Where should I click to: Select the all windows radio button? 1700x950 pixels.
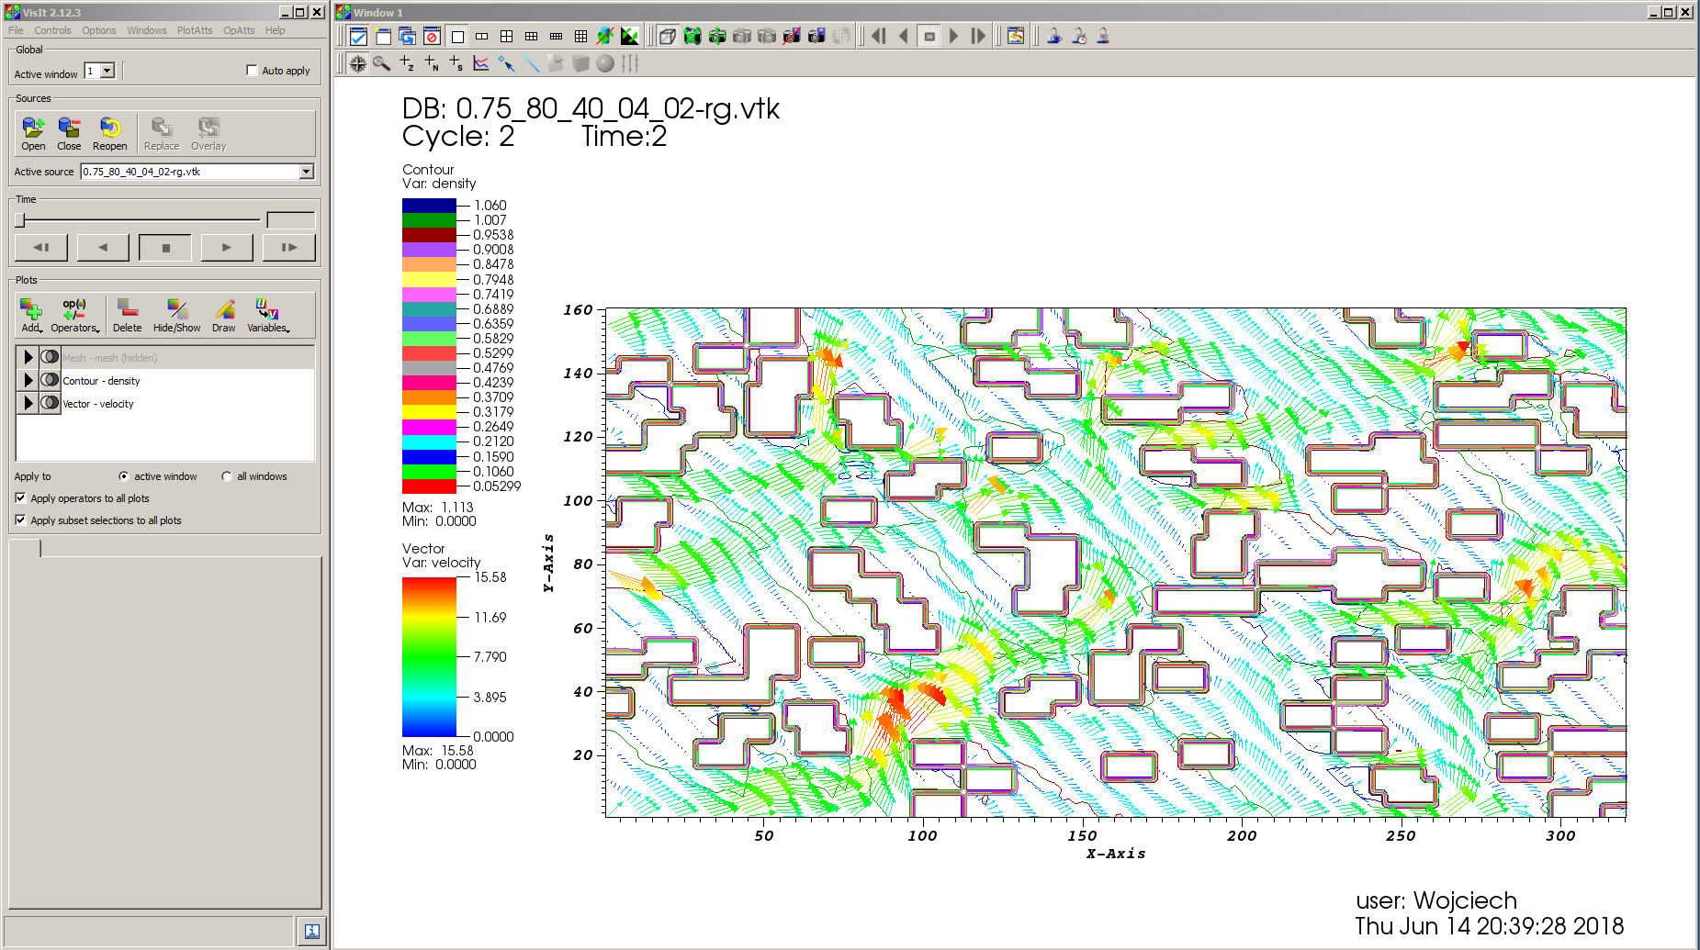pyautogui.click(x=227, y=476)
